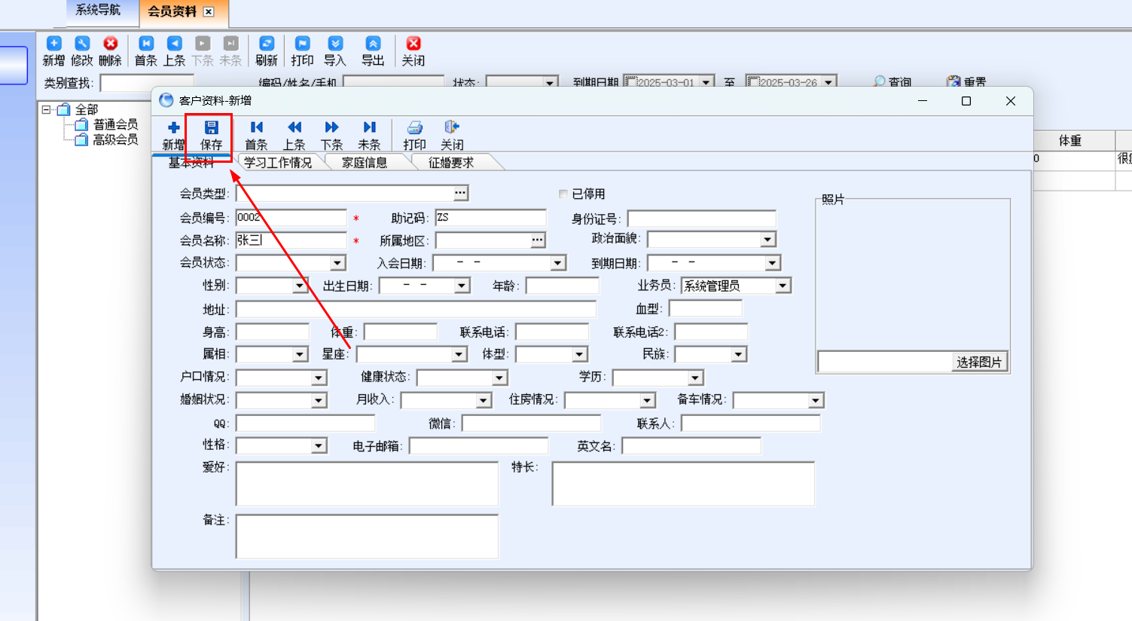Click 所属地区 browse ellipsis button
The image size is (1132, 621).
coord(537,240)
